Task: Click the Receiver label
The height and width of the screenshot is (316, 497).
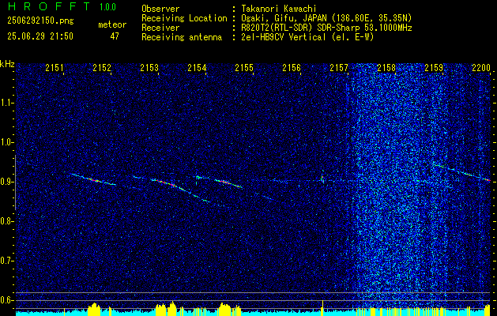Action: click(160, 28)
